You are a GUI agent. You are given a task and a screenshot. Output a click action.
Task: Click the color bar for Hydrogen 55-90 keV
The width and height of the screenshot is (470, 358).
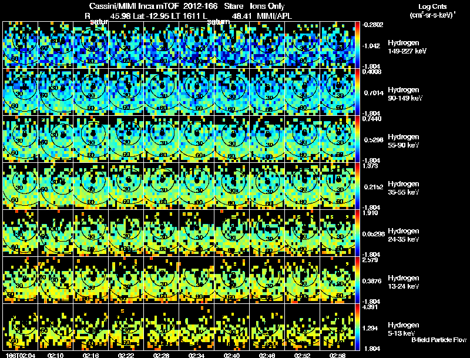[x=357, y=139]
